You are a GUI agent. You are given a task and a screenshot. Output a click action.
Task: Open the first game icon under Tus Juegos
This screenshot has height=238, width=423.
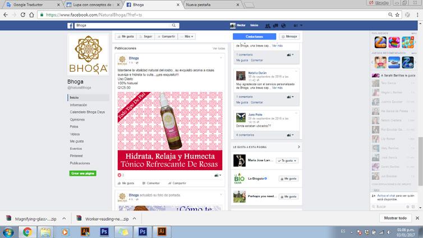380,42
